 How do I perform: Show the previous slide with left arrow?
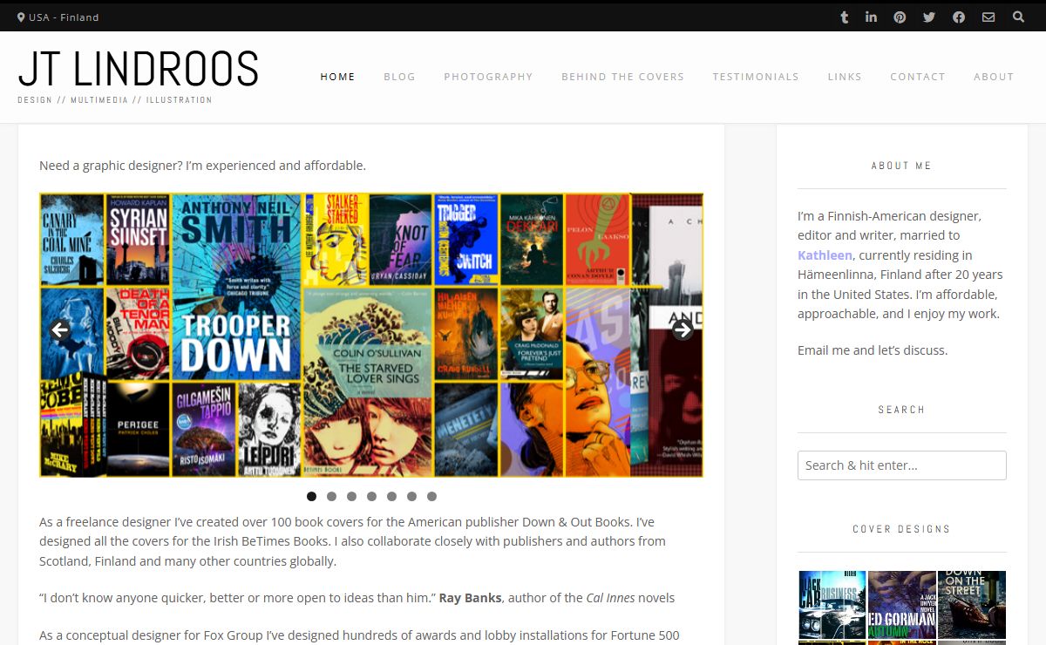pos(59,329)
